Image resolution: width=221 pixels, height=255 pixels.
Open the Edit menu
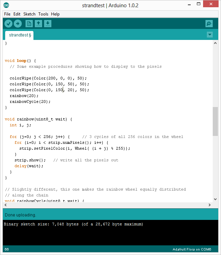(x=17, y=14)
